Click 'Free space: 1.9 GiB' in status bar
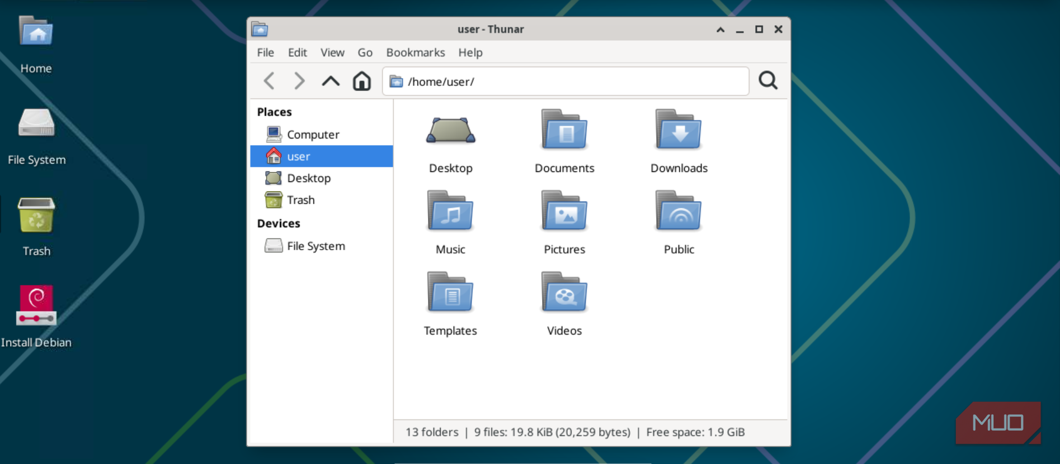The image size is (1060, 464). (x=695, y=432)
